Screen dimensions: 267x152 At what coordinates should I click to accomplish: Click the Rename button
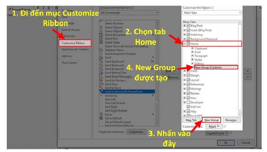231,120
